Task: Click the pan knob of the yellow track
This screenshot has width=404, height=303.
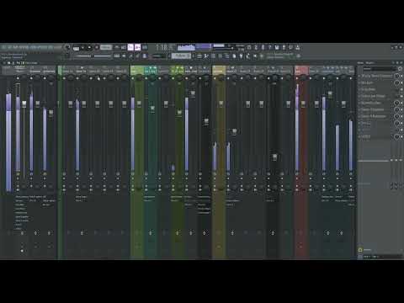Action: coord(221,78)
